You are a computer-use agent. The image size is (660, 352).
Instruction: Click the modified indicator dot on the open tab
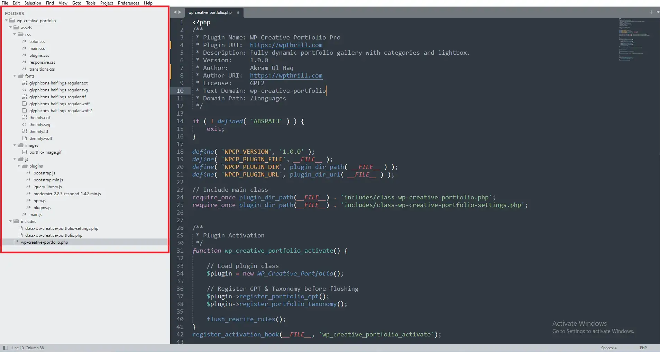pyautogui.click(x=238, y=12)
